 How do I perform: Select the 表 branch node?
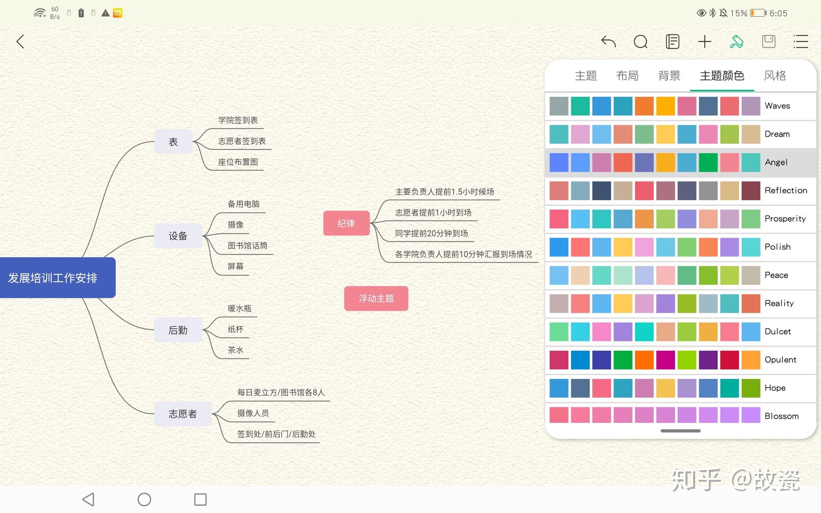(x=173, y=141)
